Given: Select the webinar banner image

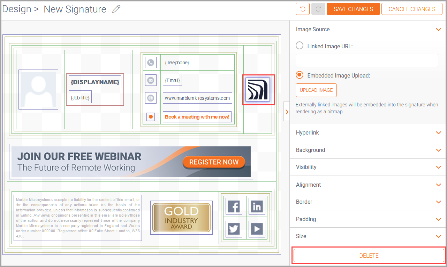Looking at the screenshot, I should point(131,162).
